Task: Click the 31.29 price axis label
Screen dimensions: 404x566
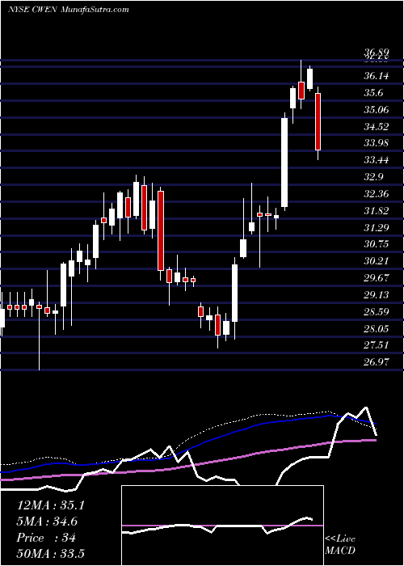Action: tap(377, 227)
